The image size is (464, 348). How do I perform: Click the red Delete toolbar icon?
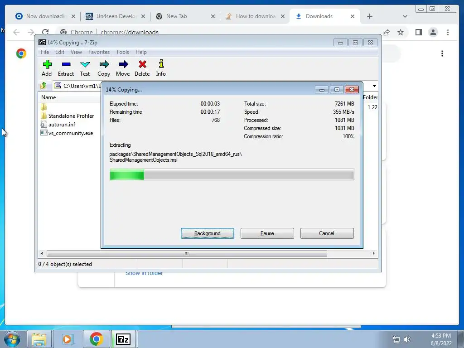(x=142, y=68)
